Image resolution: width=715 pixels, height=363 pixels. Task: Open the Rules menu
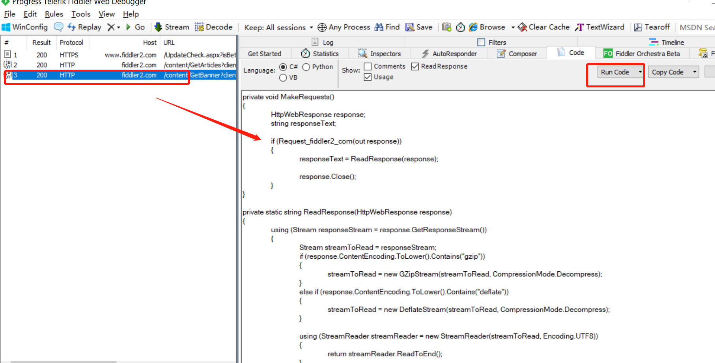54,14
